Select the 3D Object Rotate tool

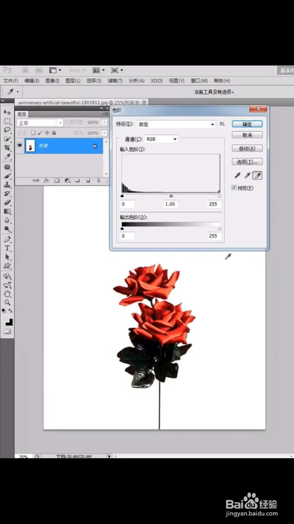coord(7,276)
